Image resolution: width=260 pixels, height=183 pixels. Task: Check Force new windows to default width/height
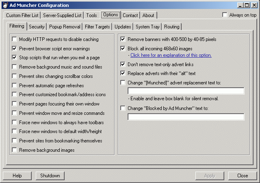tap(15, 131)
